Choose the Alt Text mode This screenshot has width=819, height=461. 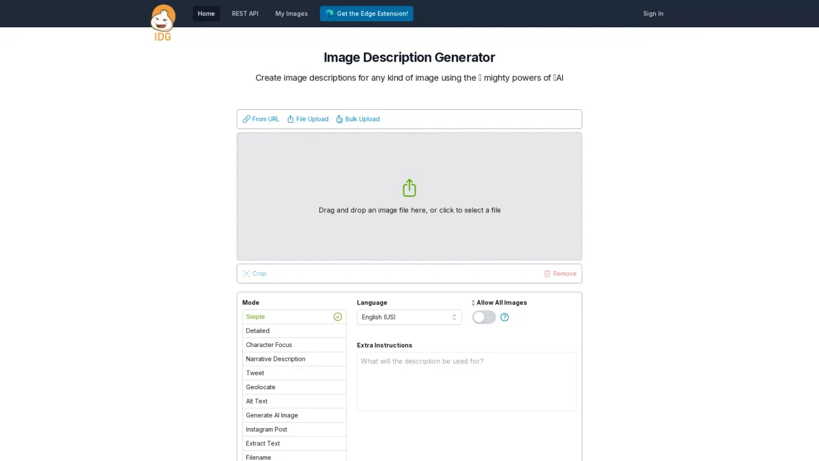click(294, 401)
